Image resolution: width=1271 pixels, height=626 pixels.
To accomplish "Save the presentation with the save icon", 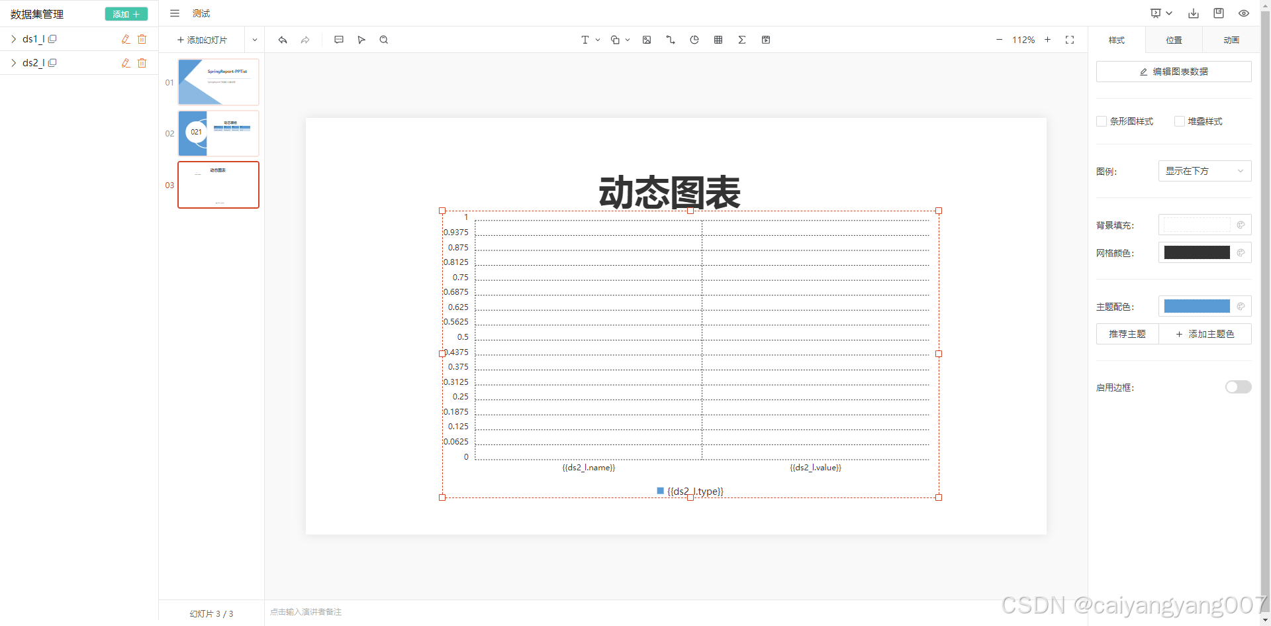I will [1218, 13].
